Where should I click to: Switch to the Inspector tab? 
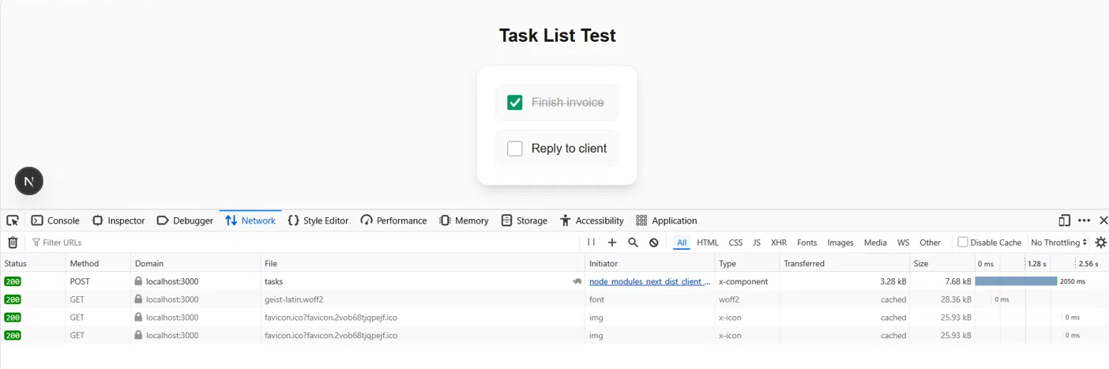[118, 220]
